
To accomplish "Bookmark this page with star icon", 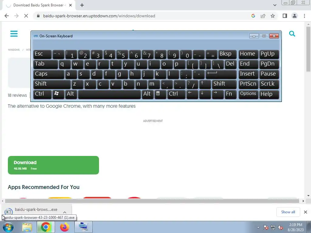I will click(x=273, y=16).
